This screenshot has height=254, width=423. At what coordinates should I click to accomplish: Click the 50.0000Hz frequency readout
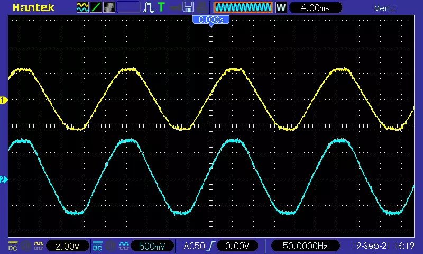pyautogui.click(x=305, y=246)
